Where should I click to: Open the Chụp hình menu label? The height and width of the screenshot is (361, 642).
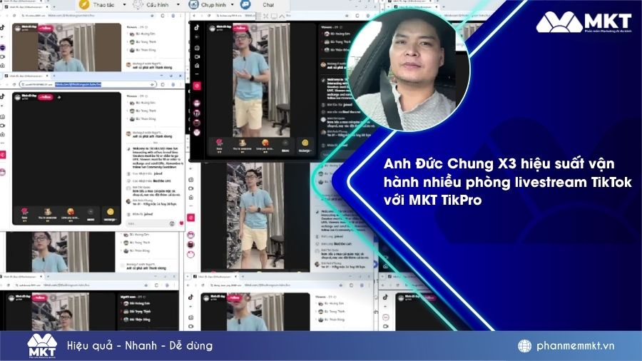[213, 5]
